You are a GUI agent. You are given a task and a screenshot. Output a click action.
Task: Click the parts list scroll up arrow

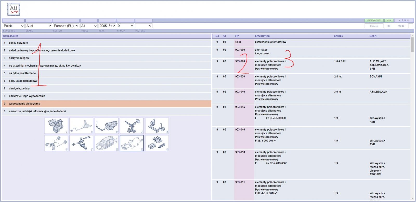[412, 36]
